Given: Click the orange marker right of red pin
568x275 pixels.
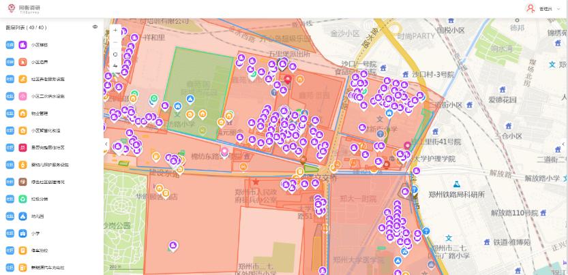Looking at the screenshot, I should pos(299,79).
